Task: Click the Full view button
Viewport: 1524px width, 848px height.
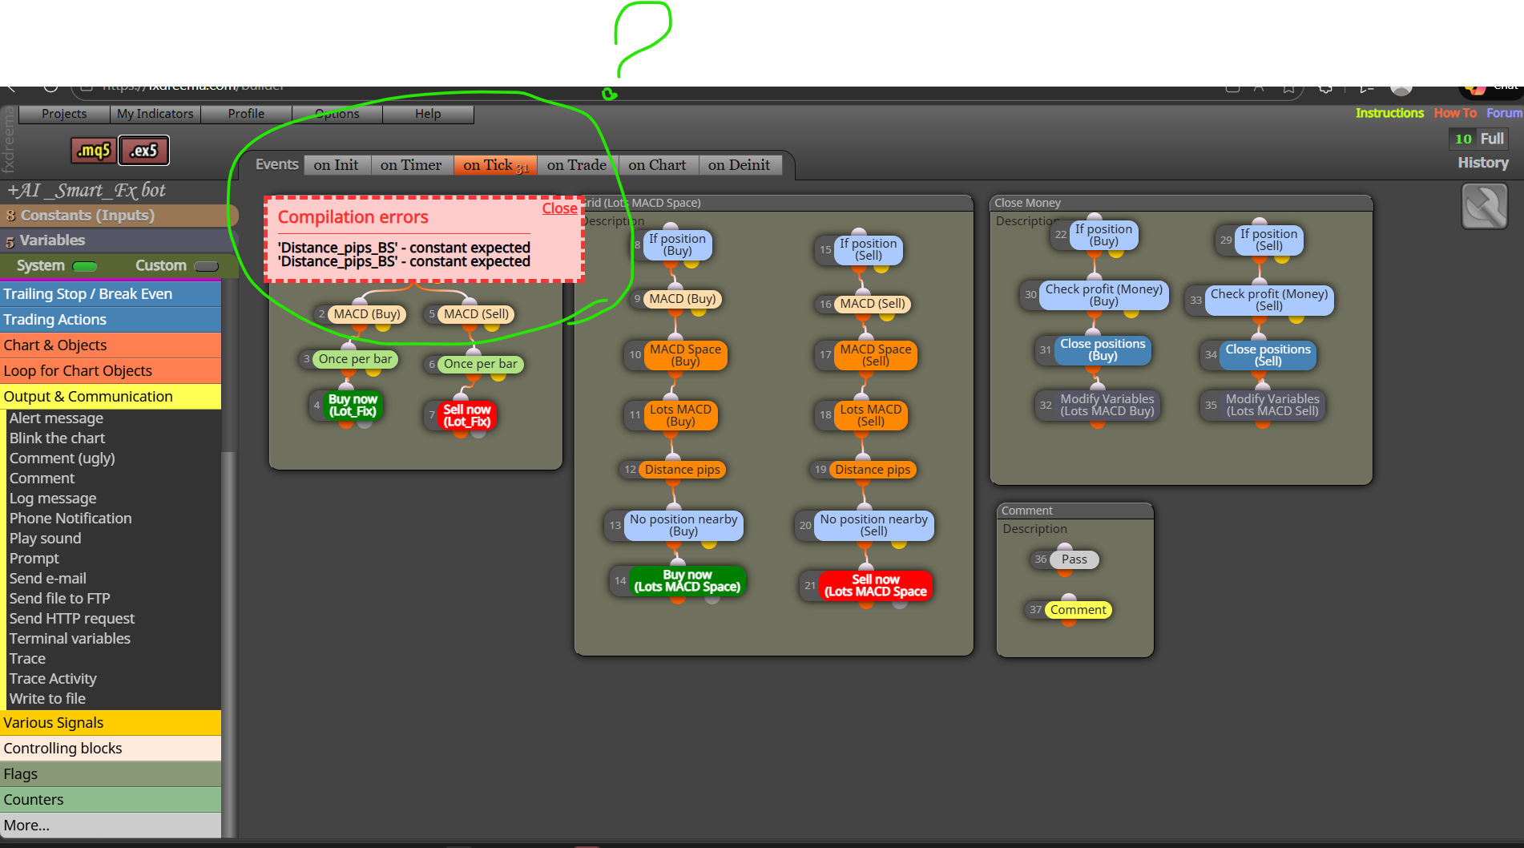Action: point(1491,139)
